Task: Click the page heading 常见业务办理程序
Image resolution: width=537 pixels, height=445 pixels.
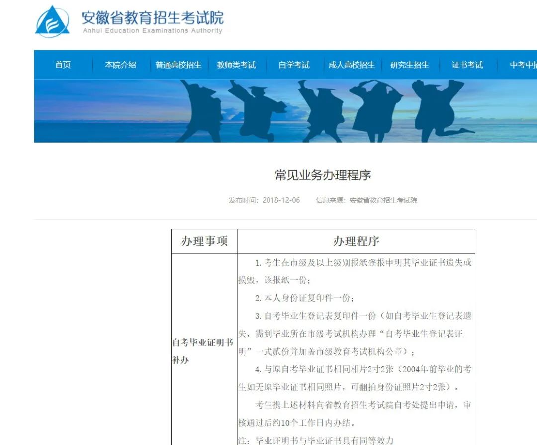Action: (x=323, y=175)
